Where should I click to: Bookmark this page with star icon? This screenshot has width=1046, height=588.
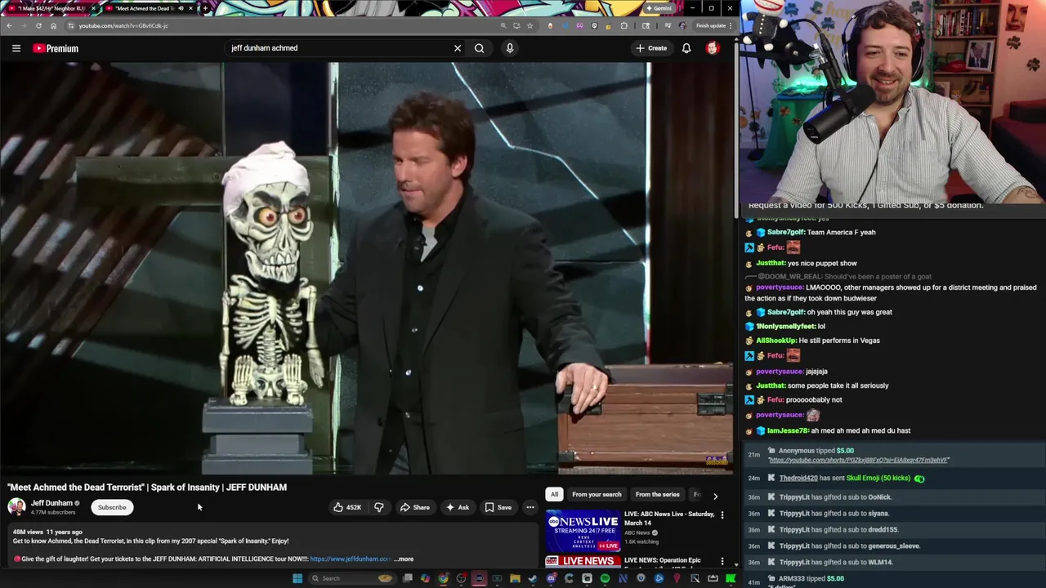pos(530,25)
